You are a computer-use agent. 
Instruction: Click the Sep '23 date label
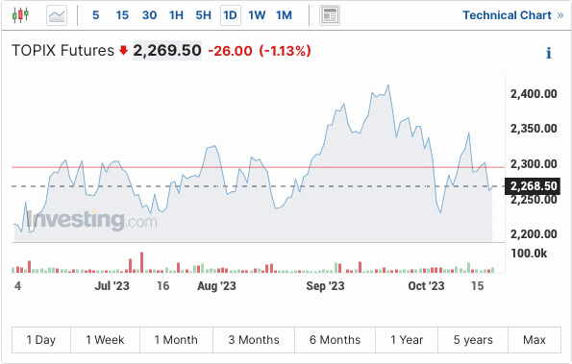pos(325,285)
